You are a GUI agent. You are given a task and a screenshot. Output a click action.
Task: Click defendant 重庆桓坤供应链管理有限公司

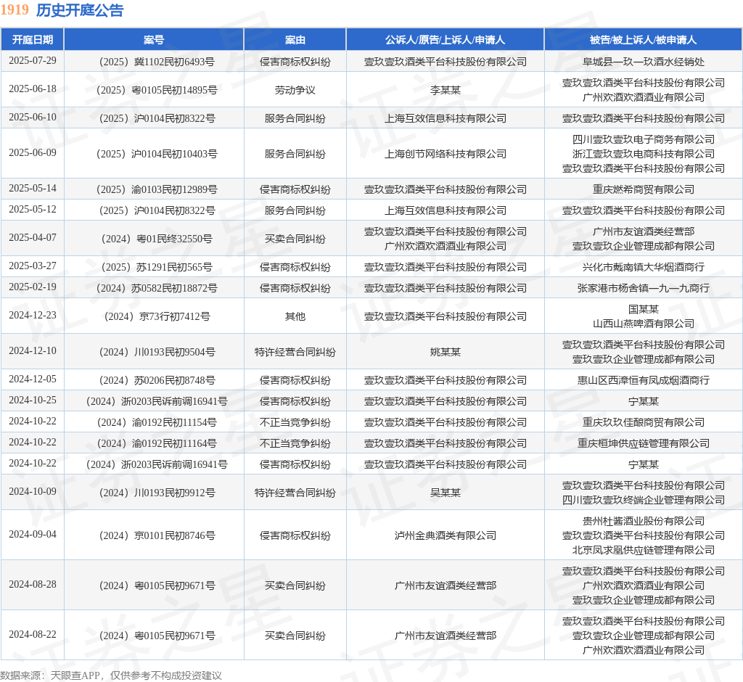click(x=643, y=443)
